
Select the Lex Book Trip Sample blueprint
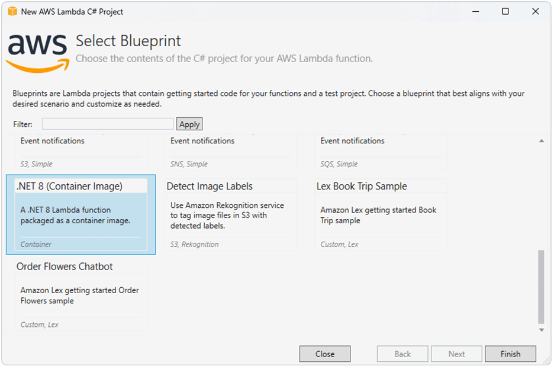pyautogui.click(x=381, y=215)
